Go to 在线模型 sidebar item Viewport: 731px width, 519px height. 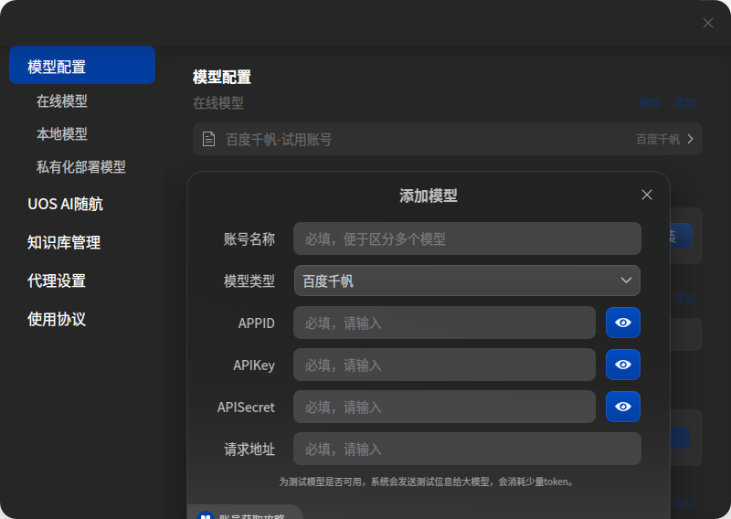(x=62, y=101)
